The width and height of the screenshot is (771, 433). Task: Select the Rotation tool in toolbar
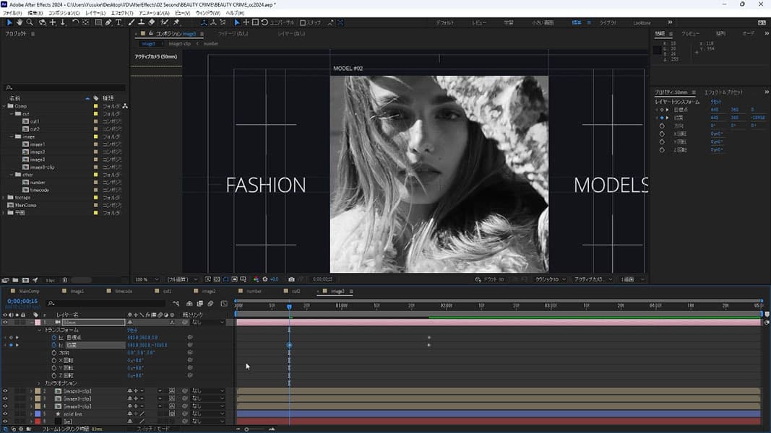(74, 22)
